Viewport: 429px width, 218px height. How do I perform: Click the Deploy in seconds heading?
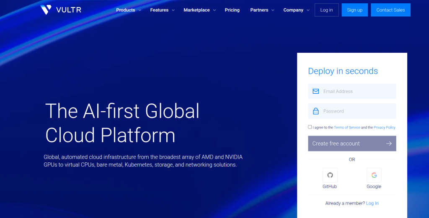(343, 71)
